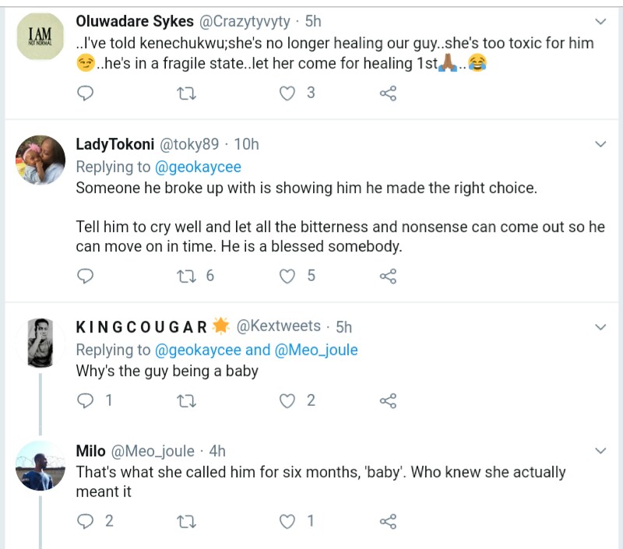Reply to Oluwadare Sykes' tweet
Viewport: 623px width, 549px height.
point(86,93)
